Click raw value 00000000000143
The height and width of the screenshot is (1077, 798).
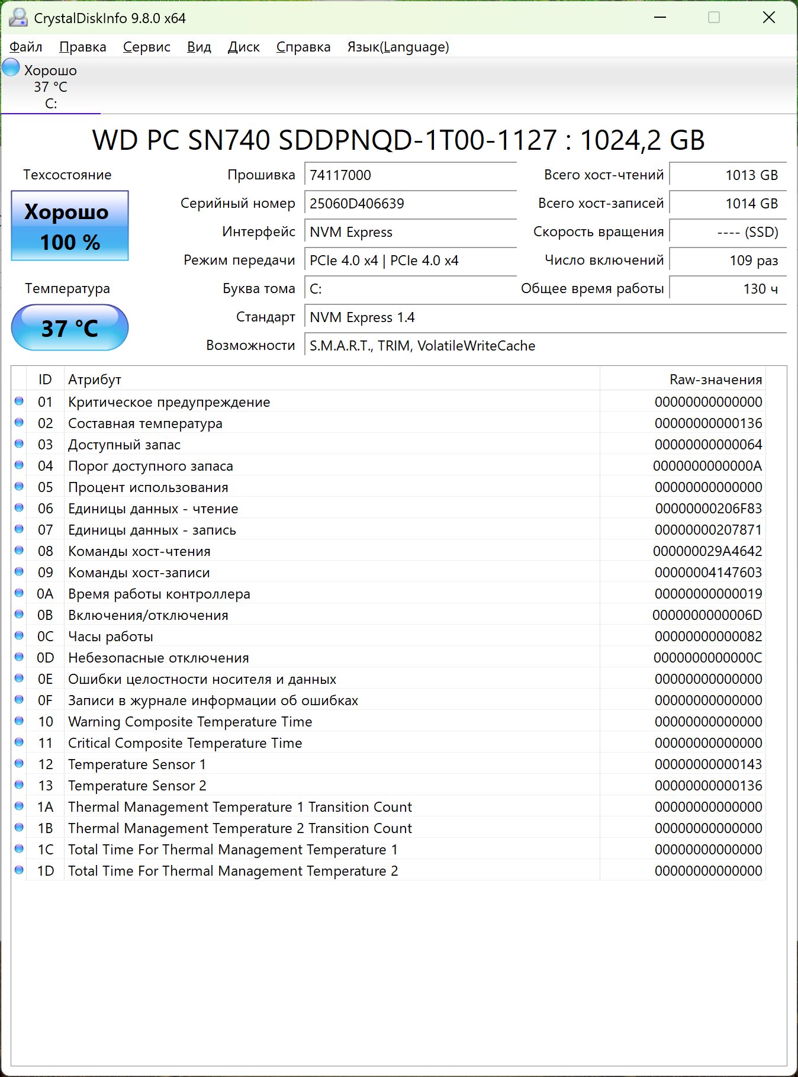pyautogui.click(x=709, y=764)
